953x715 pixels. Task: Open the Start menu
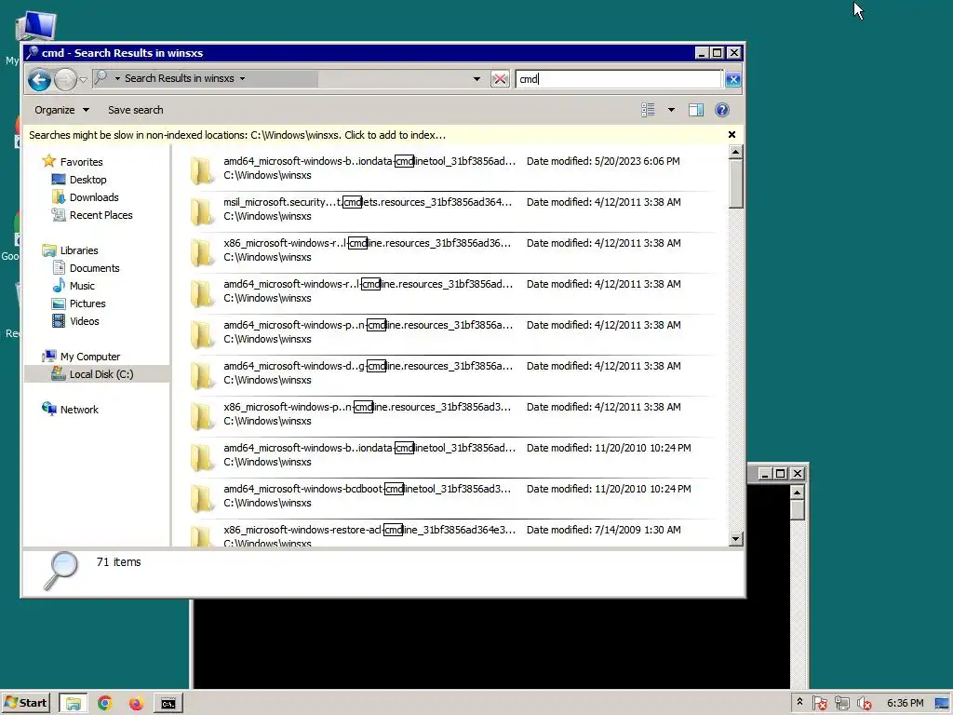[x=25, y=703]
